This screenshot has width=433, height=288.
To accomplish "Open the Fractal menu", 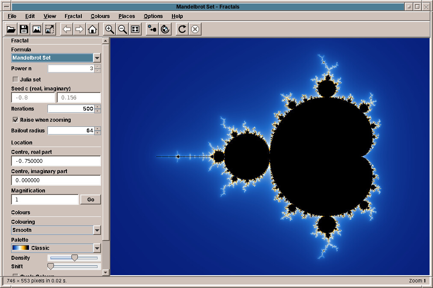I will [73, 16].
